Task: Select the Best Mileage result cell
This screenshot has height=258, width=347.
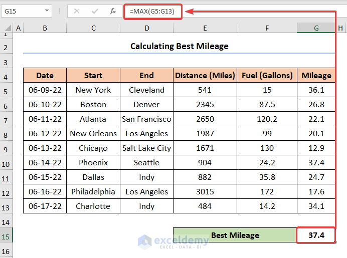Action: tap(316, 235)
